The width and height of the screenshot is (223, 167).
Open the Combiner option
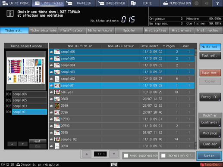(x=210, y=144)
